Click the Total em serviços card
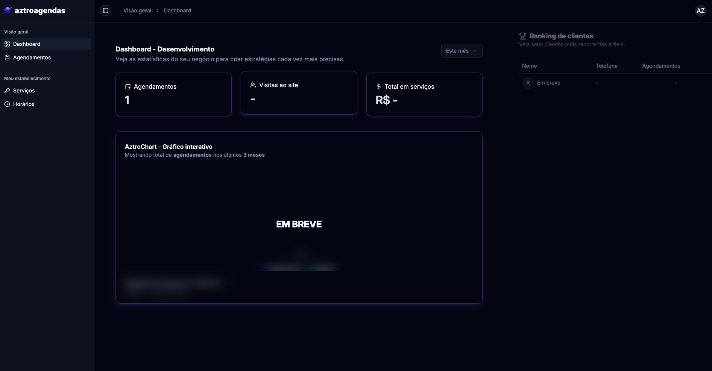 (x=424, y=94)
